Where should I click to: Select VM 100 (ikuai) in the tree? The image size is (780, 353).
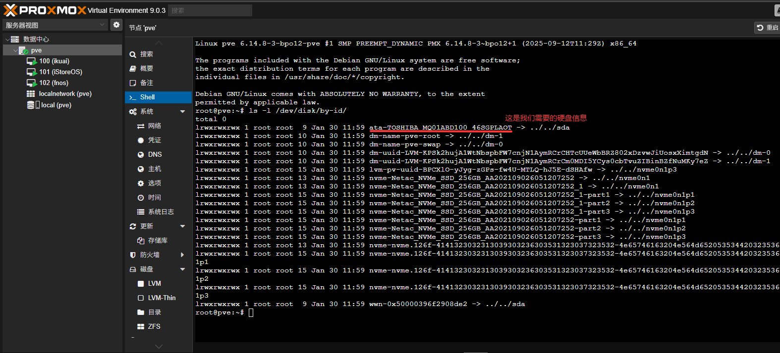pos(54,61)
